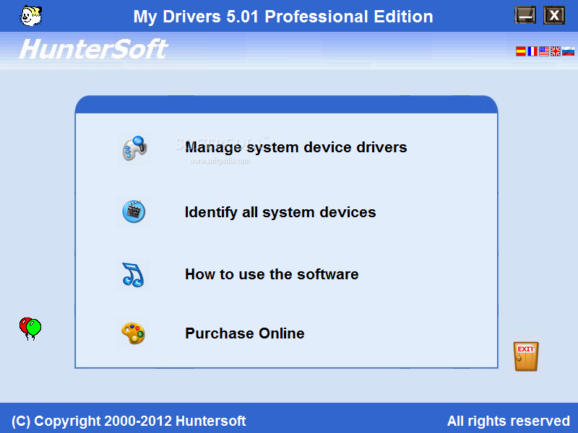Minimize the My Drivers window

[x=525, y=15]
